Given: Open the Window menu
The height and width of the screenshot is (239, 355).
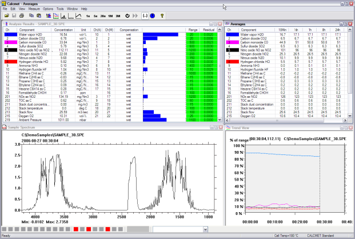Looking at the screenshot, I should [72, 9].
